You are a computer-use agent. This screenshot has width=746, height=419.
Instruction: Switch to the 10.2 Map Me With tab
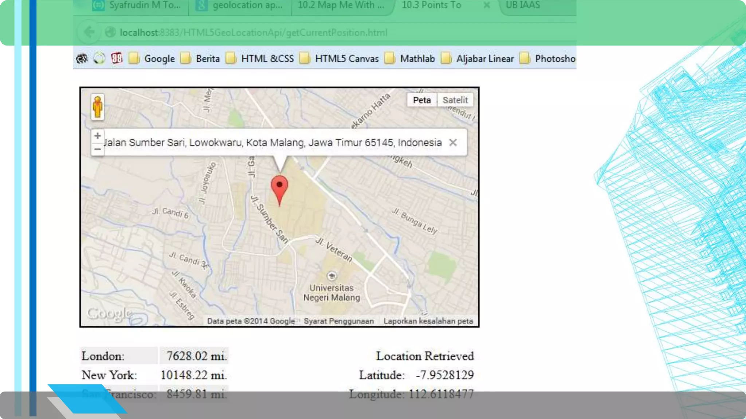(x=341, y=5)
